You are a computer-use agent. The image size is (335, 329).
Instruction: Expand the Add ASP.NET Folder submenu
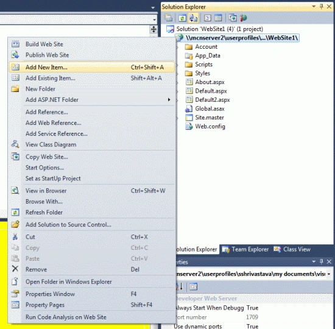(x=169, y=100)
